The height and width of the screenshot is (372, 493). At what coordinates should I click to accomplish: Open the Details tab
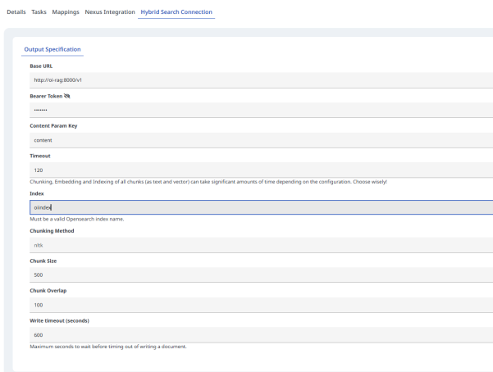[16, 12]
